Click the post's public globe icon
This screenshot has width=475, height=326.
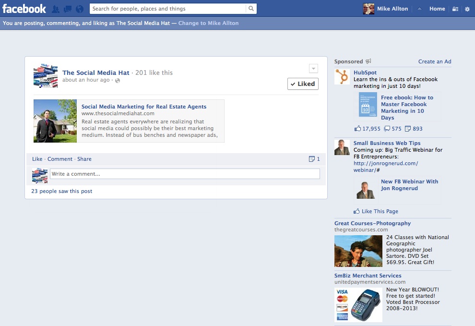[118, 80]
